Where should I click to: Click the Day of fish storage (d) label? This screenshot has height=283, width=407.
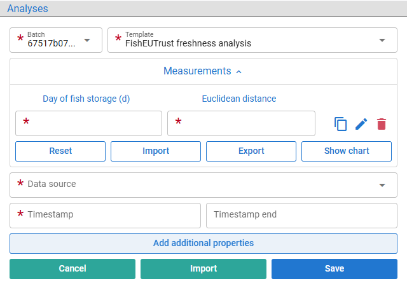click(x=86, y=99)
